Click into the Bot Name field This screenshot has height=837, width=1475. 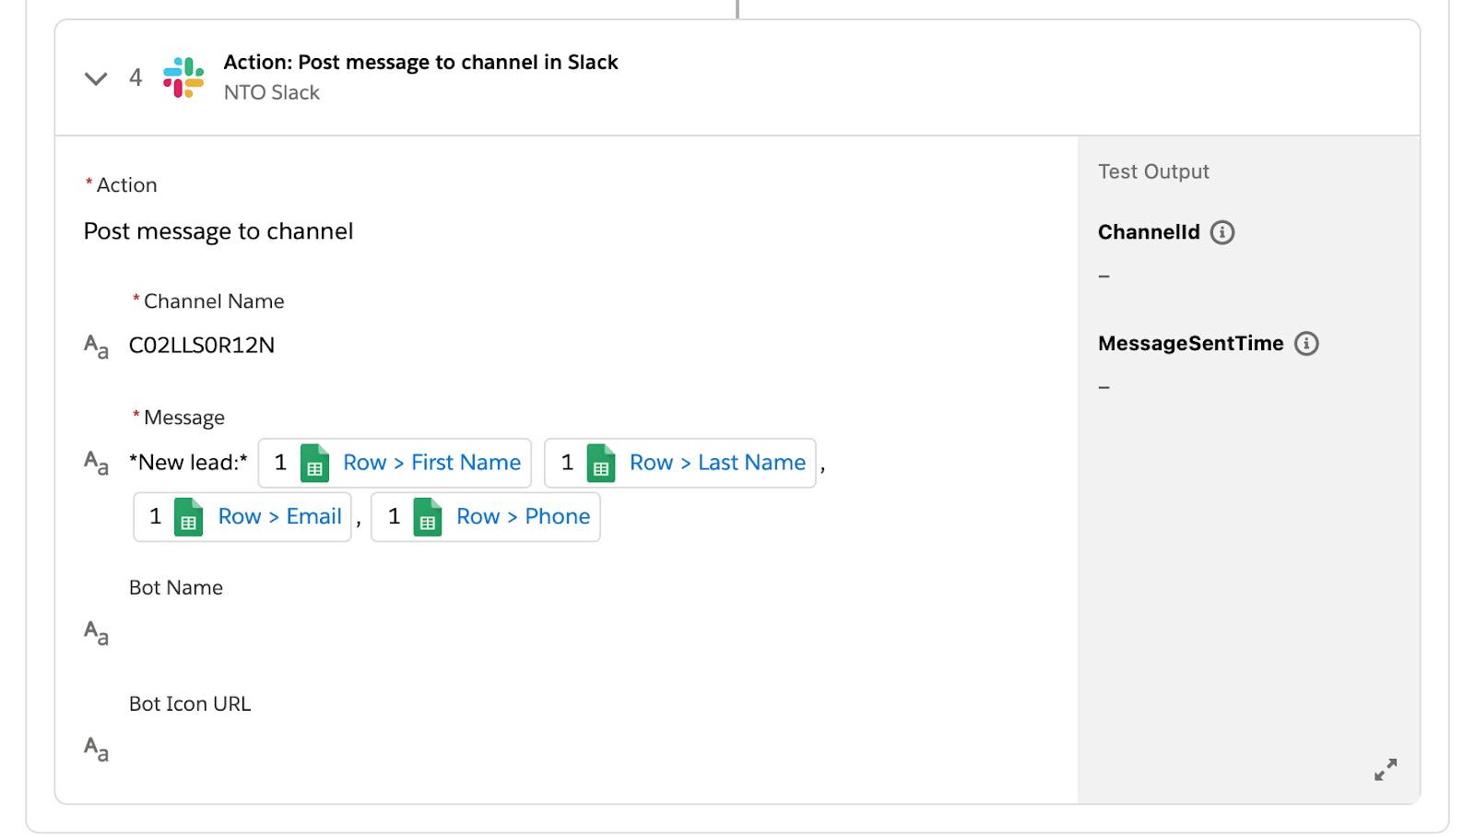(x=590, y=633)
